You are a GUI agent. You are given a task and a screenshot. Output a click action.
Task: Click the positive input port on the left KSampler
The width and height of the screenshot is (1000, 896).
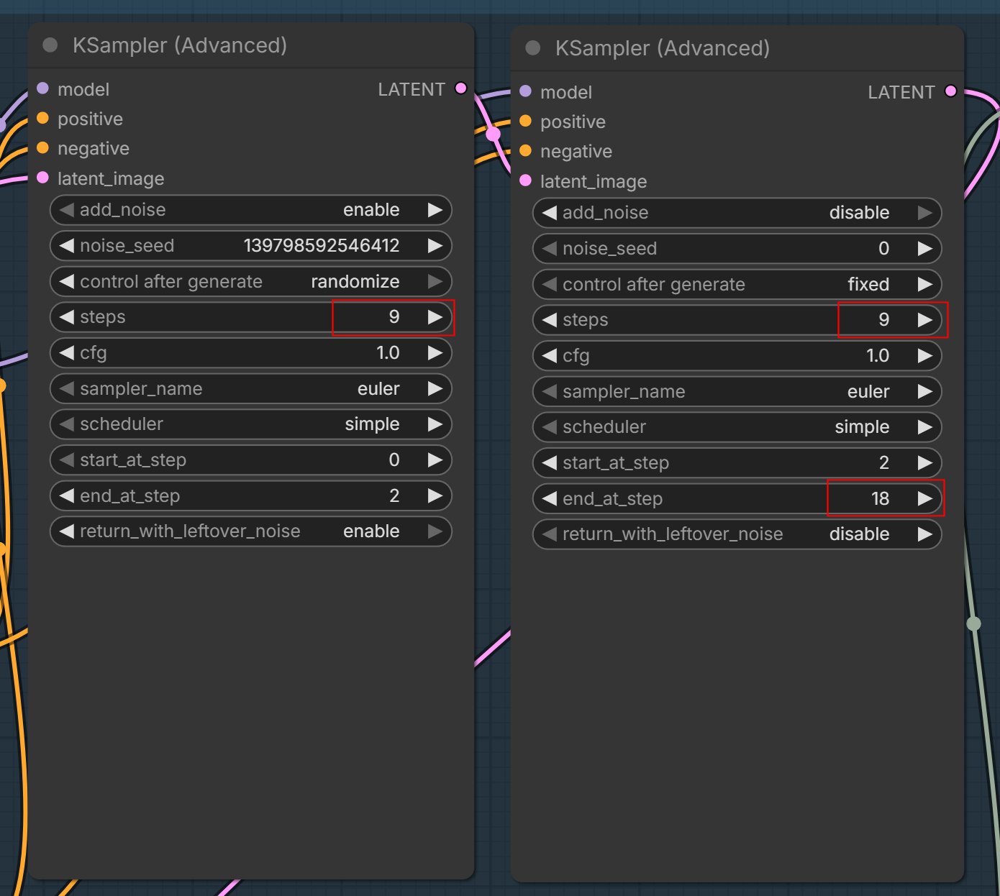point(42,118)
